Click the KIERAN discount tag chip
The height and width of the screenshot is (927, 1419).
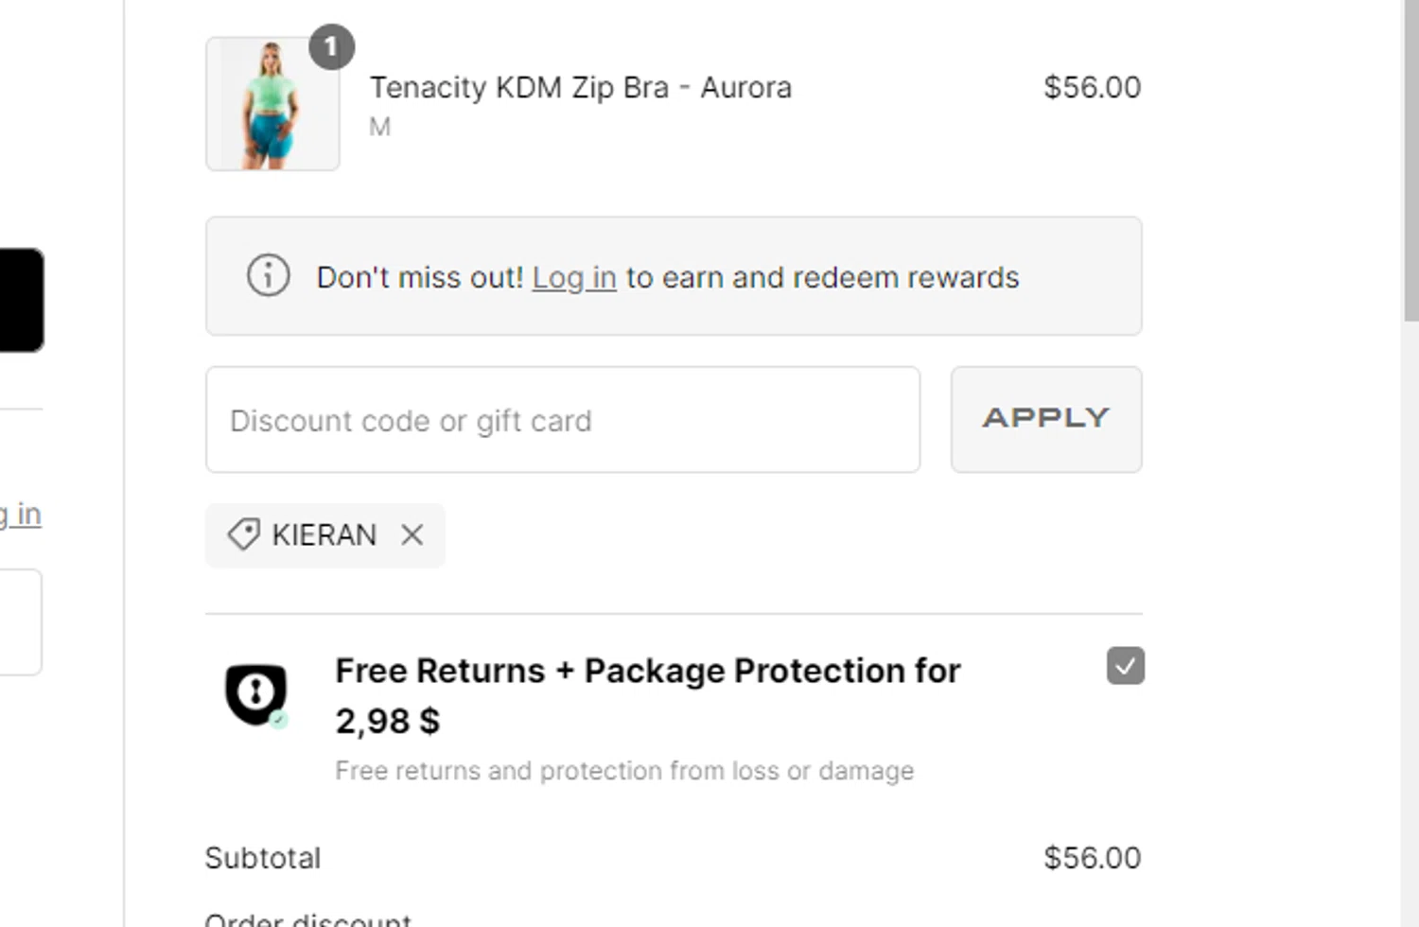coord(324,535)
